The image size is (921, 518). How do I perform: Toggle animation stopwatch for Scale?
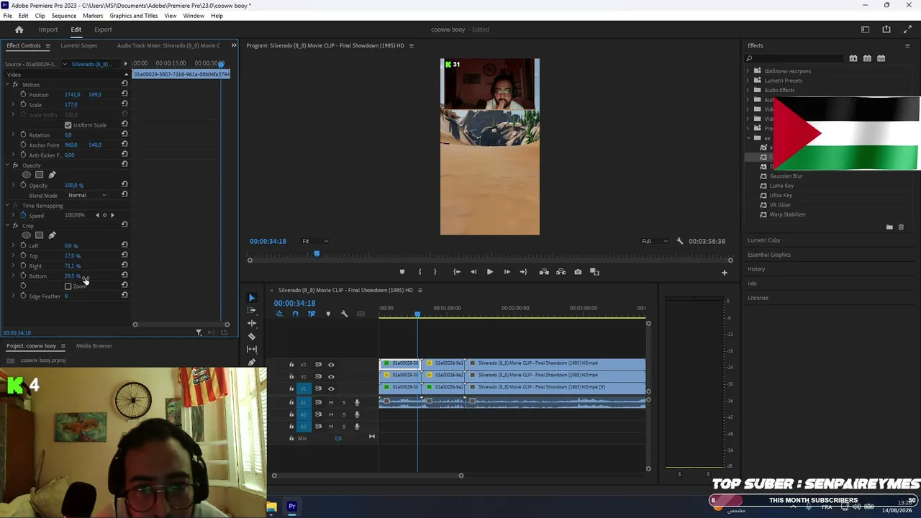tap(23, 104)
